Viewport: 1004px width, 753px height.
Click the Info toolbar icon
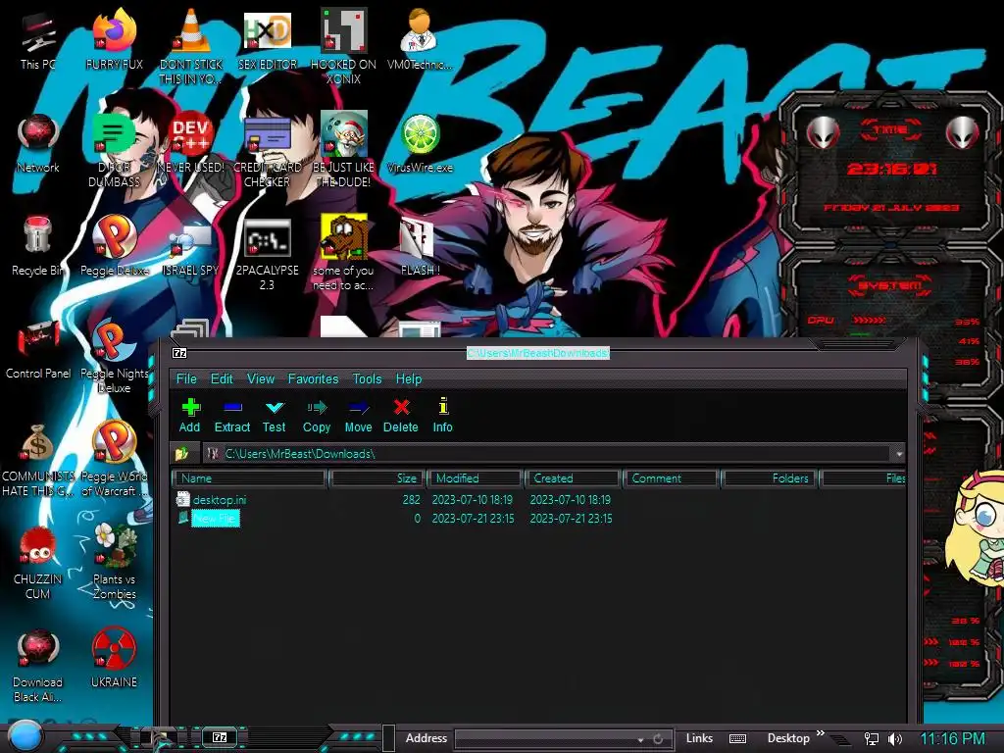point(443,407)
